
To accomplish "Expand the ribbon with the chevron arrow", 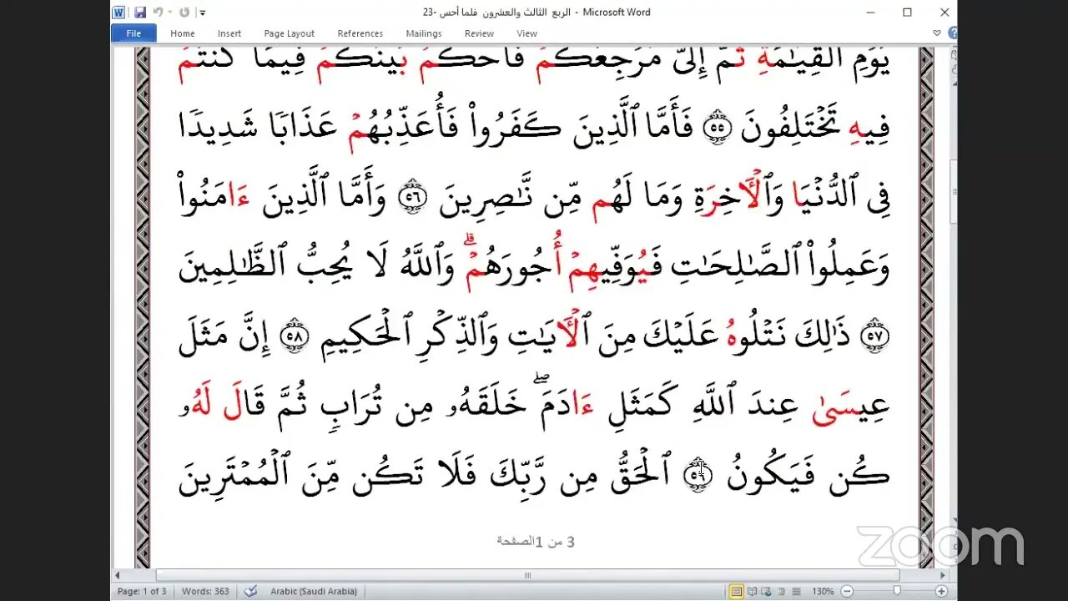I will [937, 33].
